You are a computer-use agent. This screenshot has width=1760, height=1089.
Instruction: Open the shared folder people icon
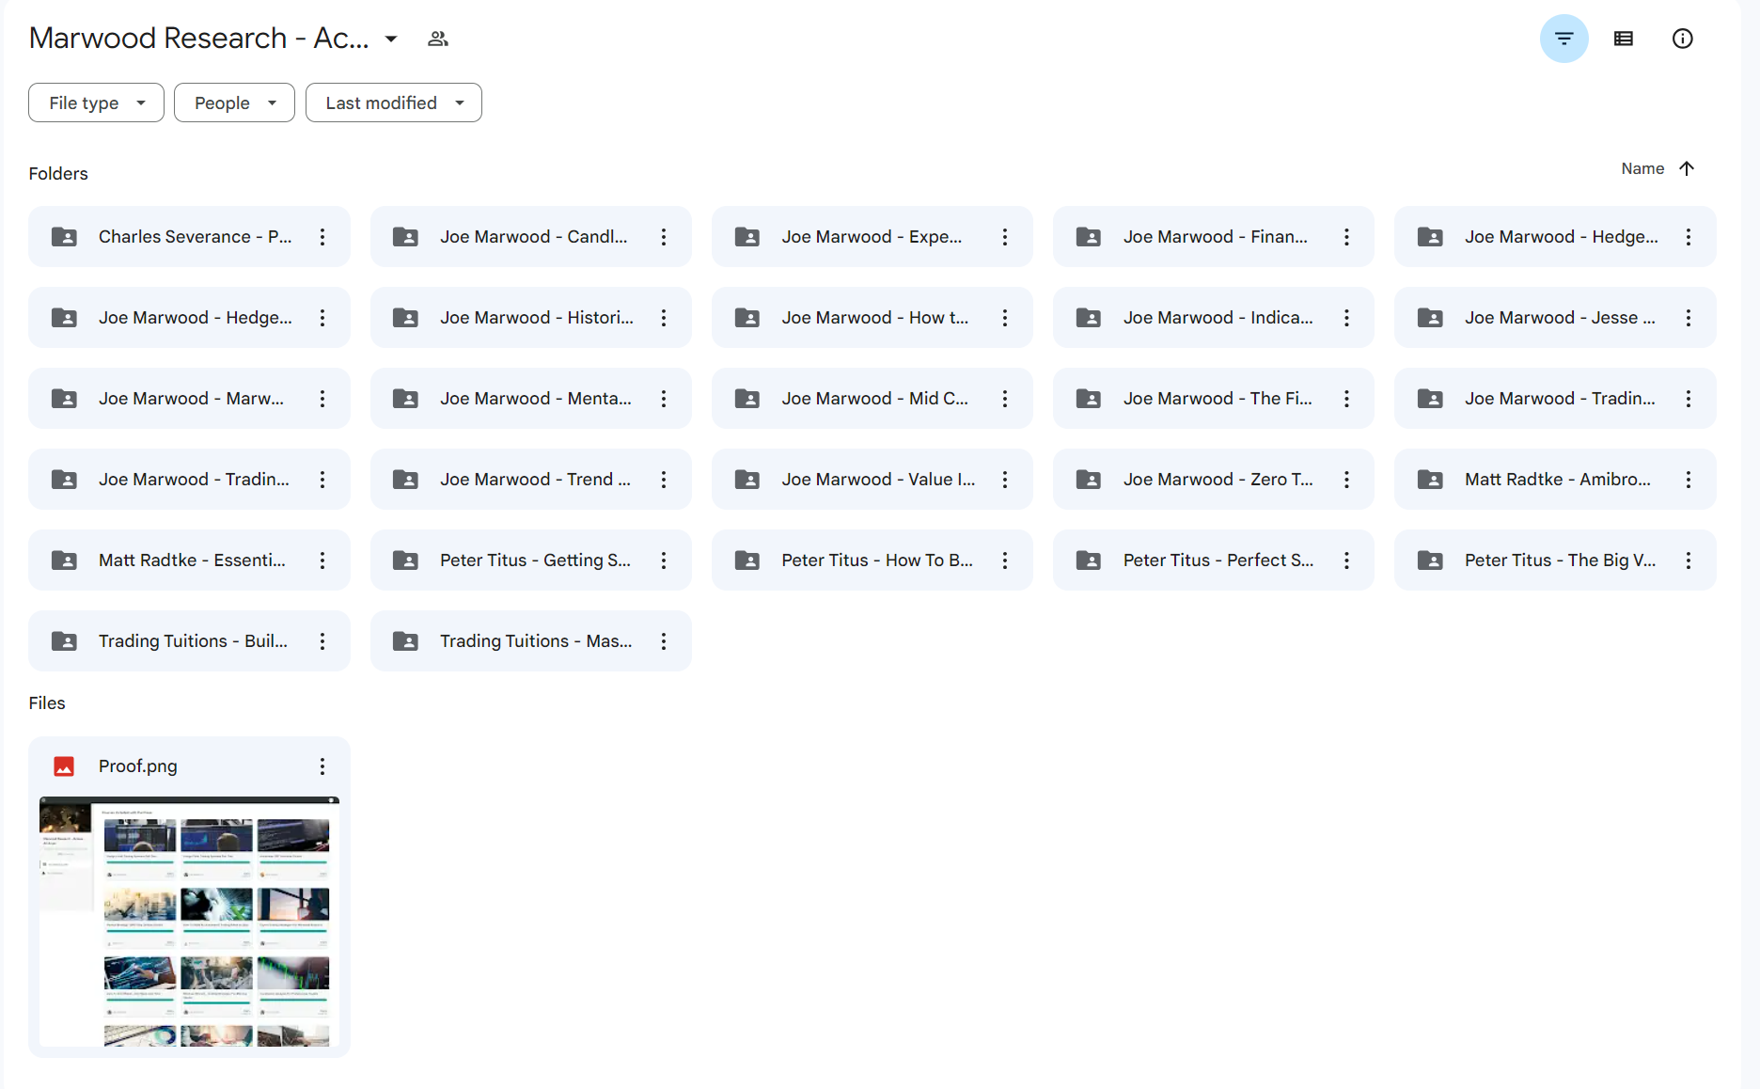click(437, 39)
